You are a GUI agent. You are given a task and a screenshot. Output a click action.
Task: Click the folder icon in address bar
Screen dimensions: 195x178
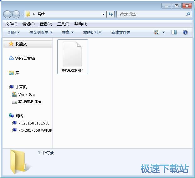pos(28,14)
